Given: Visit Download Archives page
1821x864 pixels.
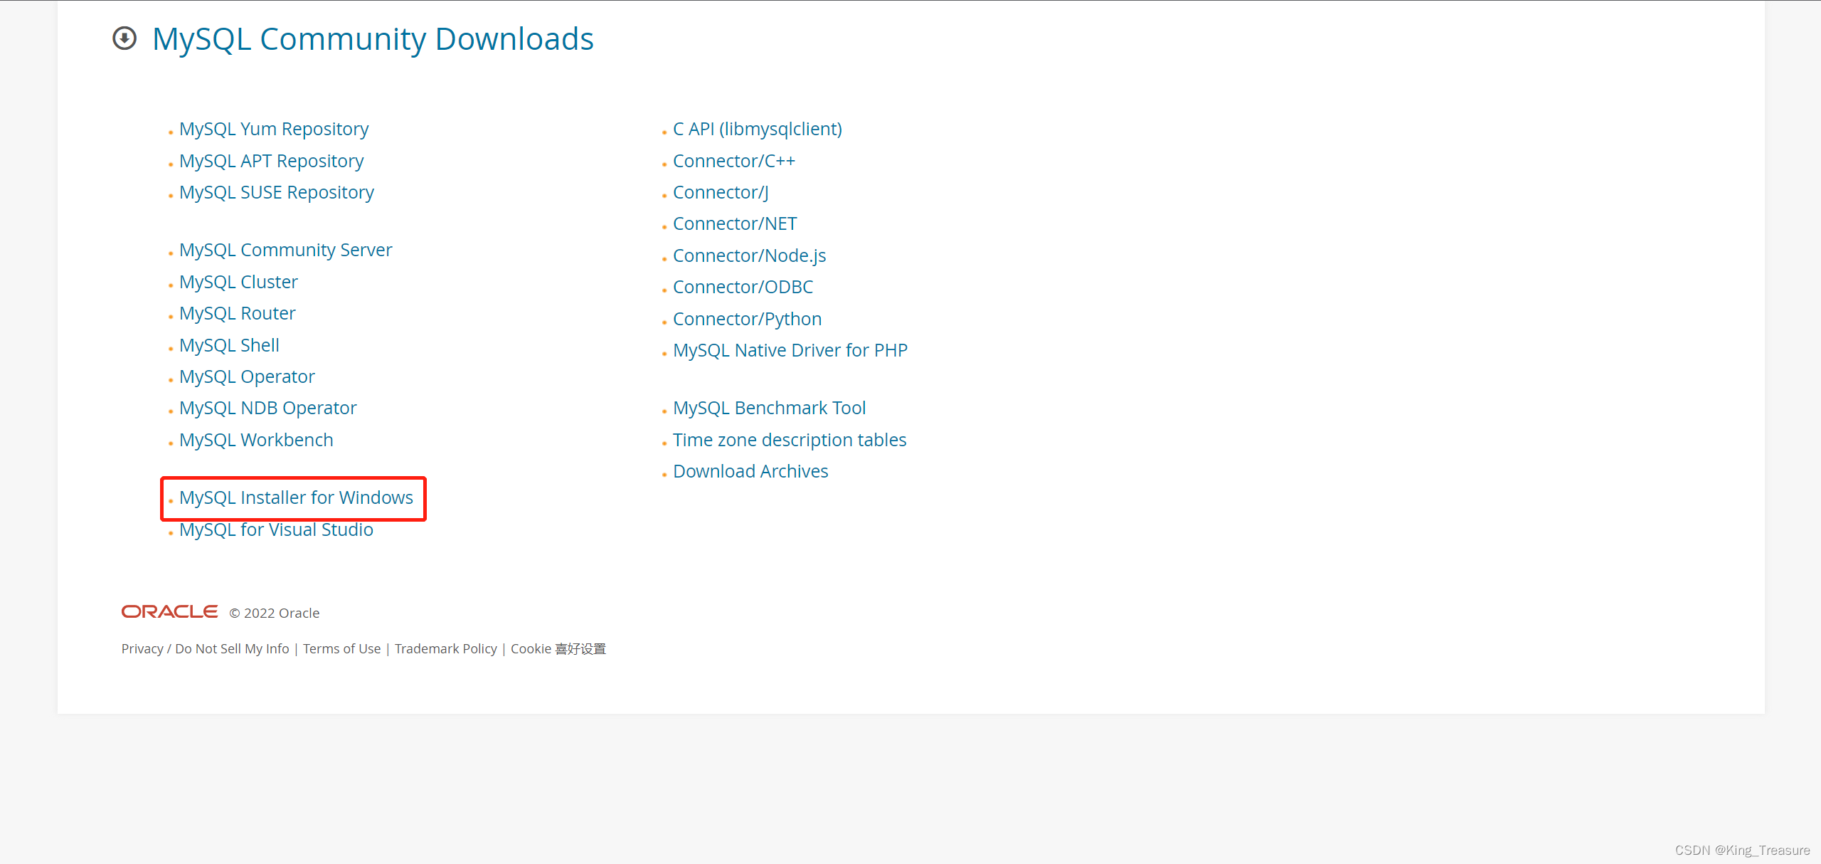Looking at the screenshot, I should click(x=750, y=471).
